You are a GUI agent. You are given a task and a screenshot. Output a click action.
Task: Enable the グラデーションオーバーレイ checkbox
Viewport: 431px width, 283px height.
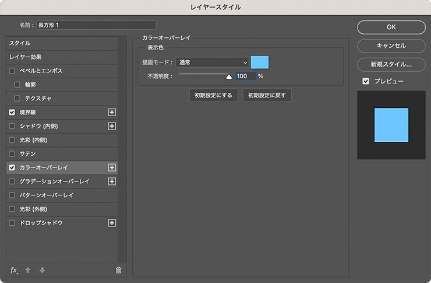coord(12,181)
